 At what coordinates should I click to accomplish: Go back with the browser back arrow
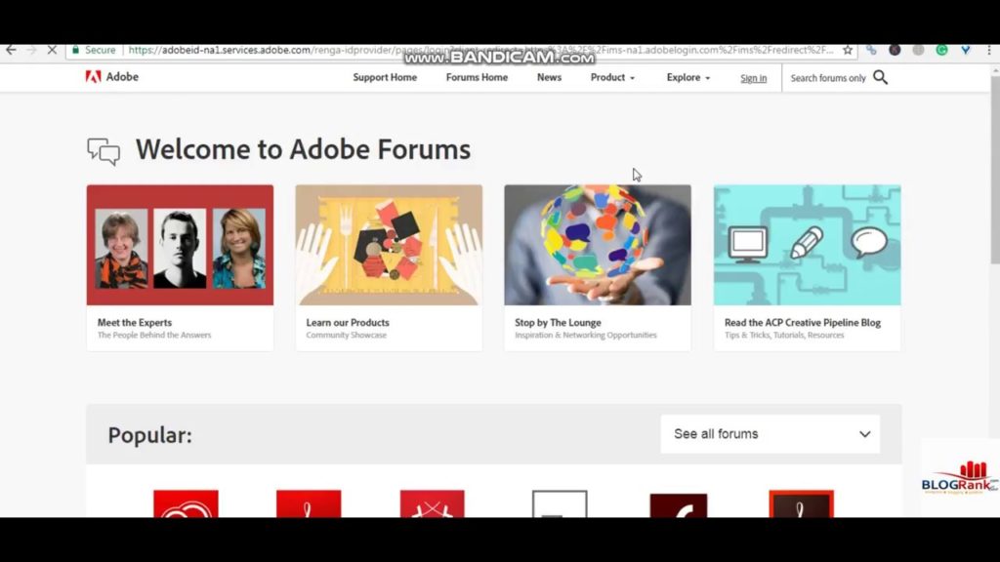click(12, 50)
